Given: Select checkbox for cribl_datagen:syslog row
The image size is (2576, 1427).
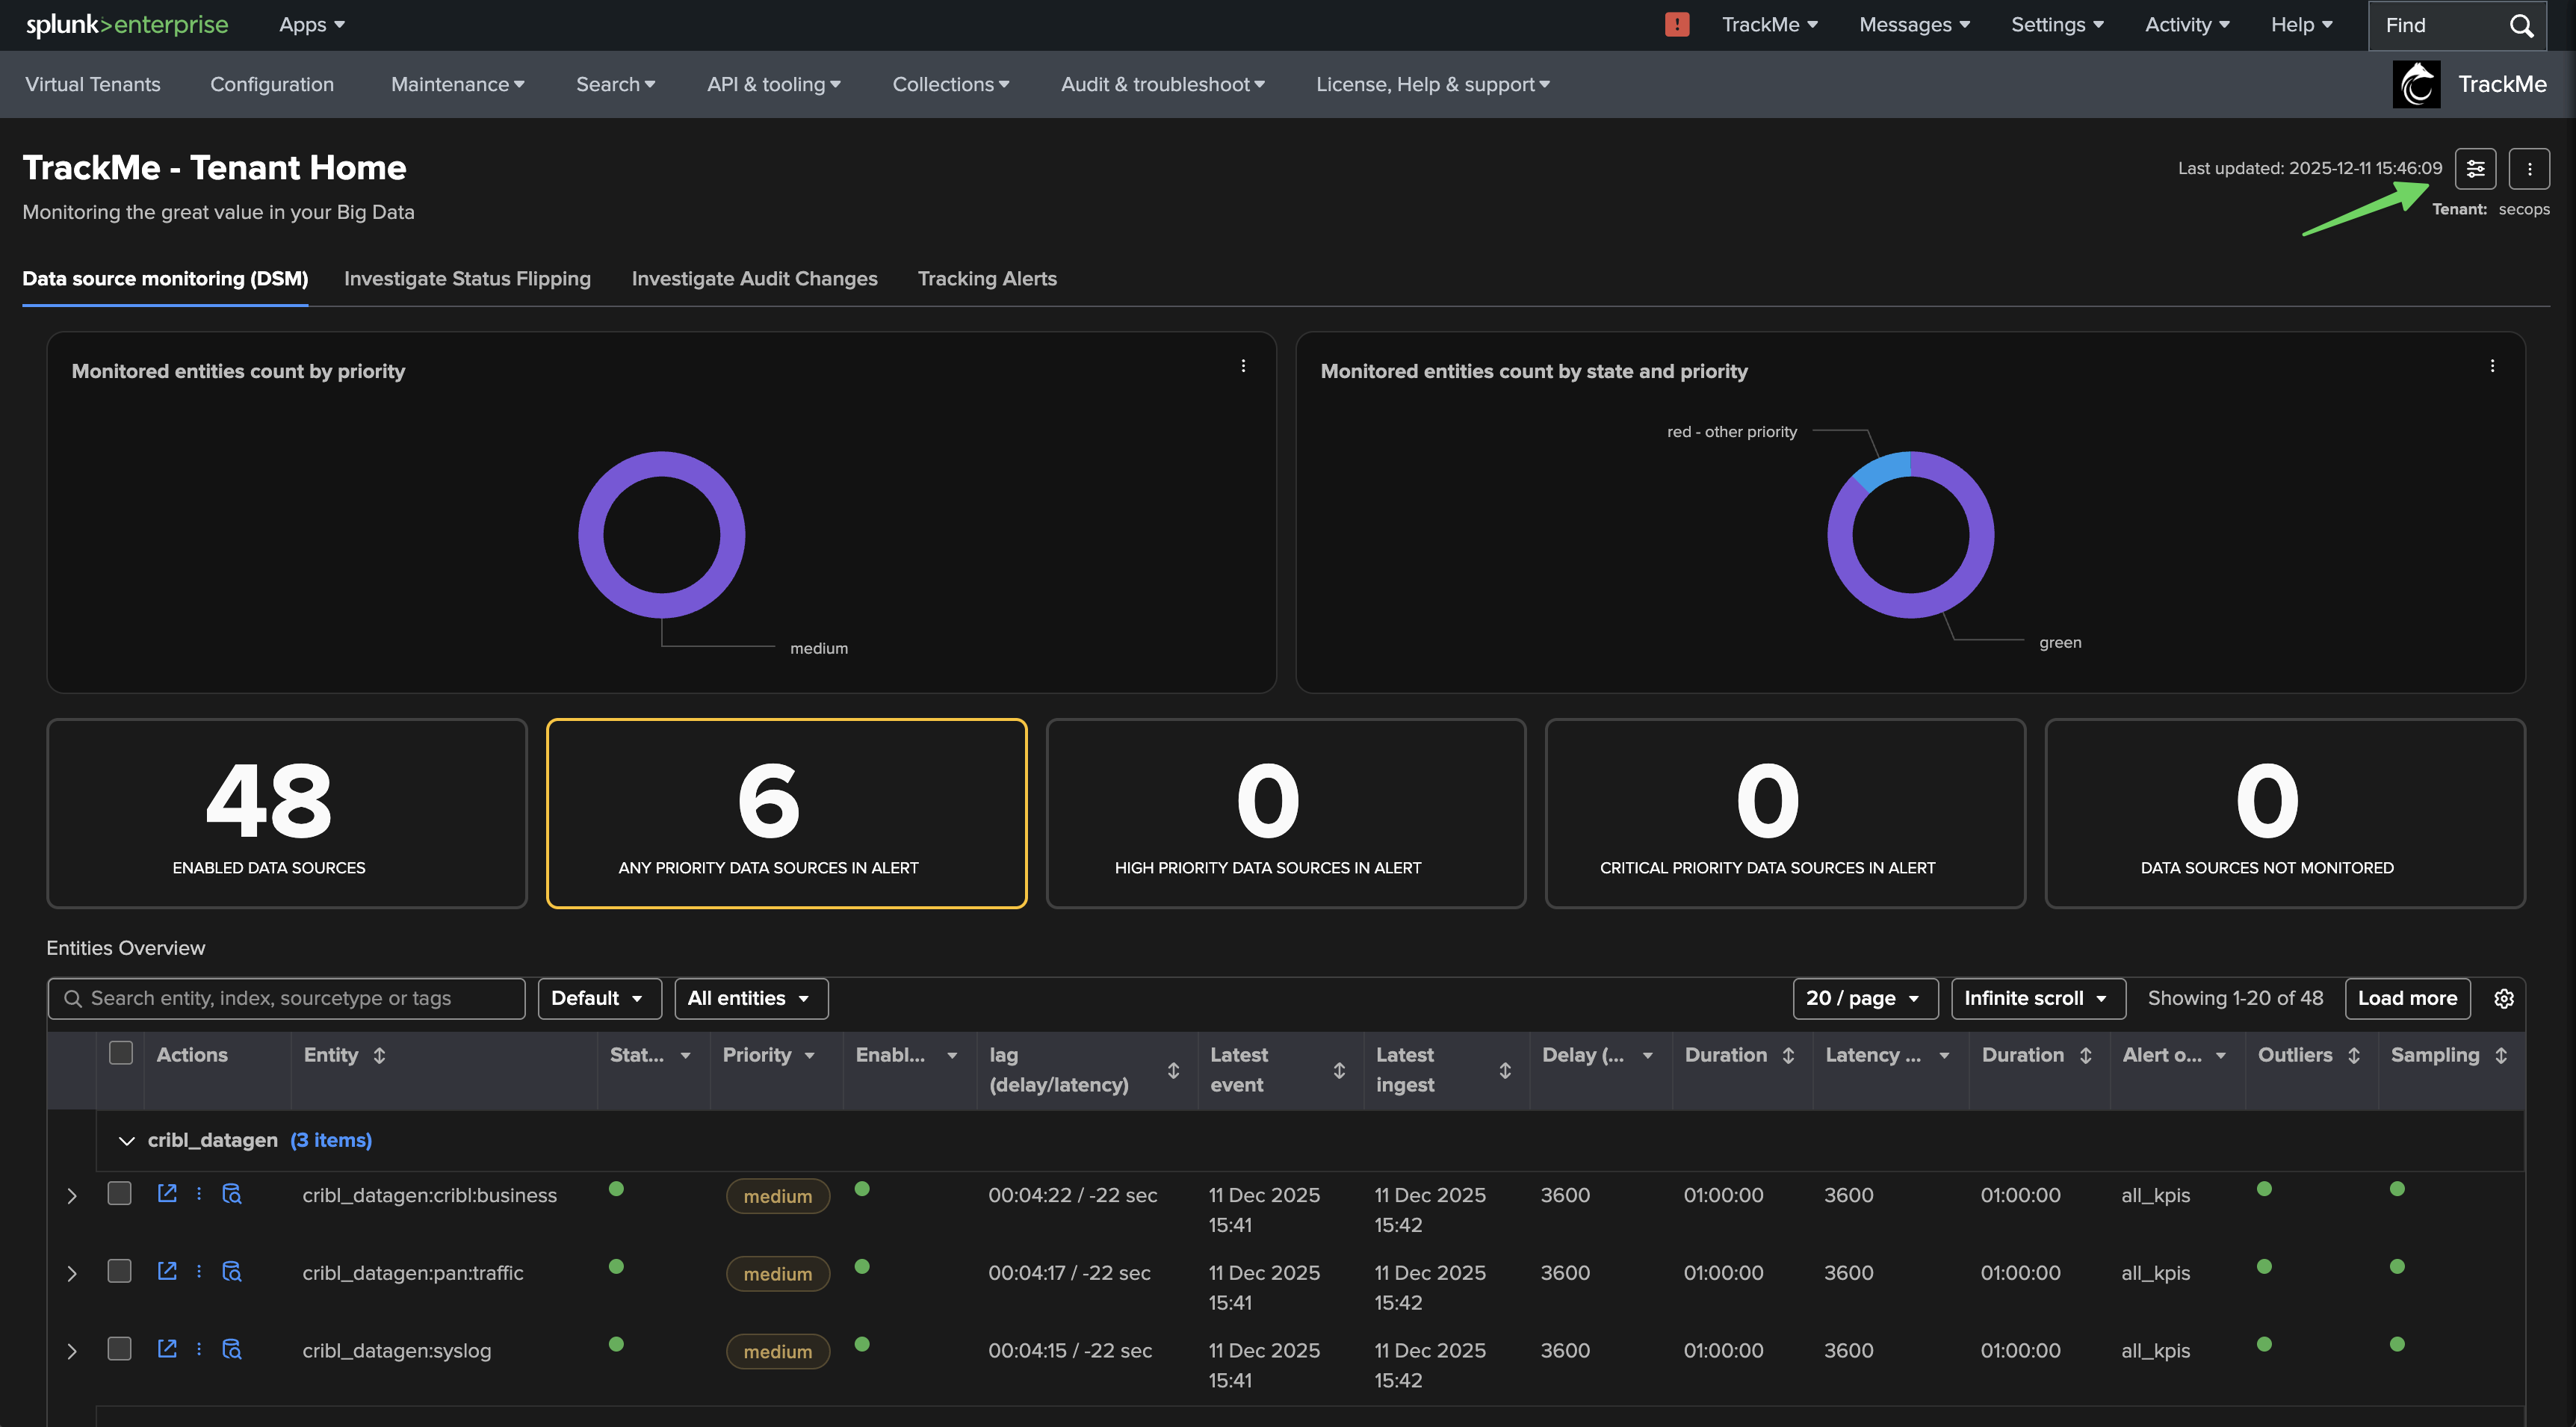Looking at the screenshot, I should (120, 1349).
